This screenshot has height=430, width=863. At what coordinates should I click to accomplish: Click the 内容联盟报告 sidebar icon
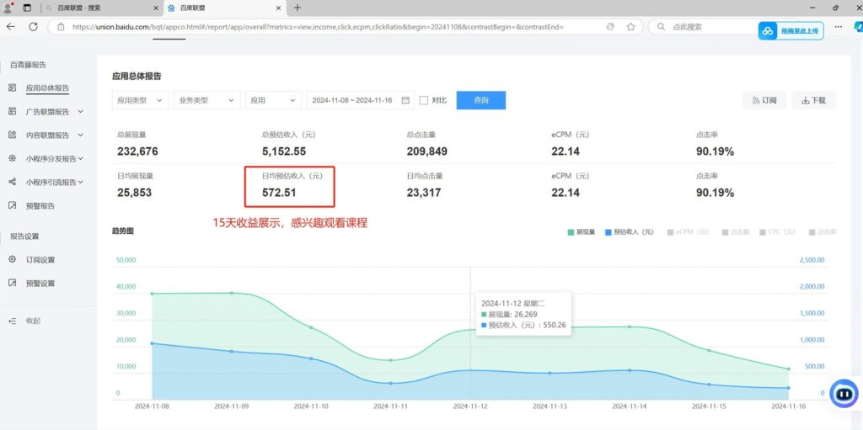point(12,135)
